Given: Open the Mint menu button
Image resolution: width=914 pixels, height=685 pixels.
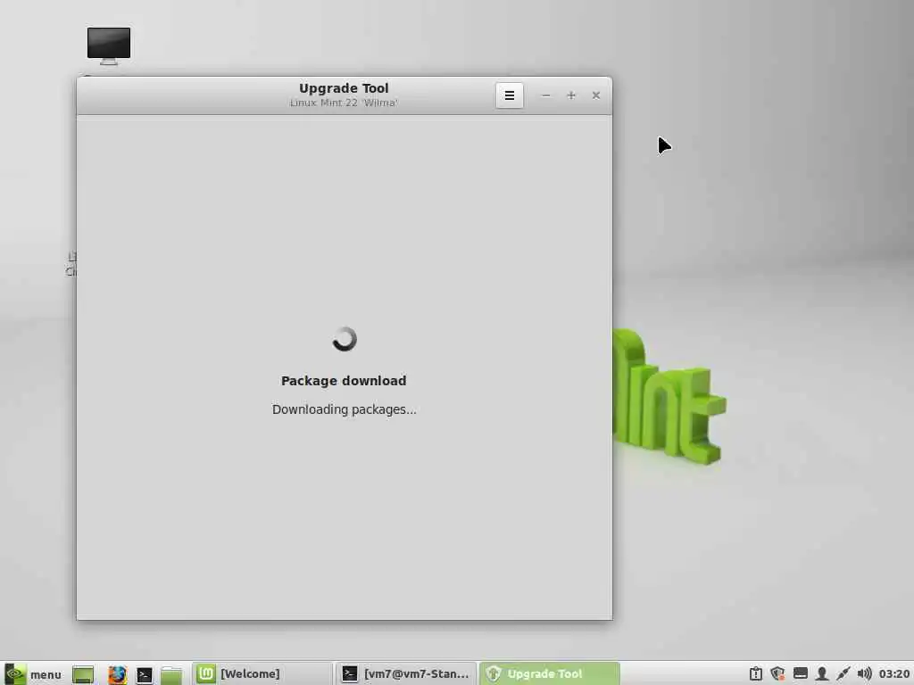Looking at the screenshot, I should click(33, 674).
